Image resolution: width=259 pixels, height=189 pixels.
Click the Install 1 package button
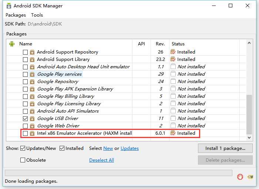(225, 148)
